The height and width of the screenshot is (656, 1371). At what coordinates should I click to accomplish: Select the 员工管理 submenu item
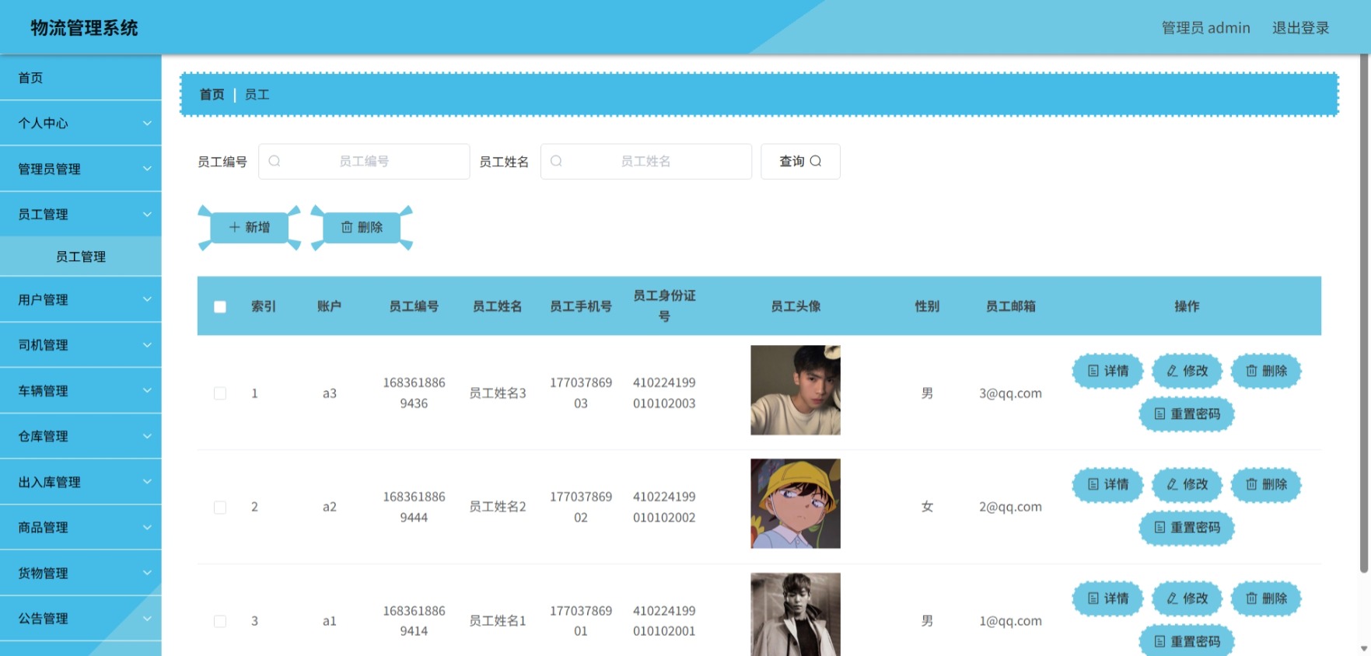pos(81,256)
